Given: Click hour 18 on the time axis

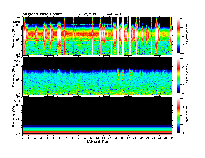Looking at the screenshot, I should tap(135, 138).
